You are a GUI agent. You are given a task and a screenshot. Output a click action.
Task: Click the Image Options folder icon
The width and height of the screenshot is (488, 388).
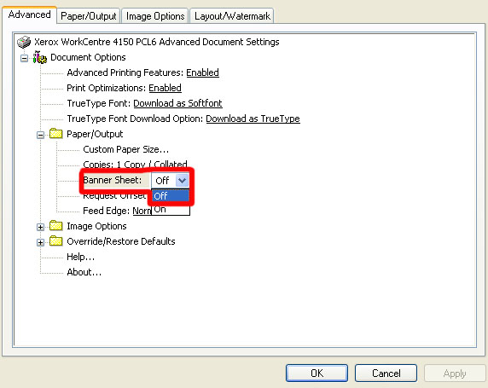click(x=56, y=226)
